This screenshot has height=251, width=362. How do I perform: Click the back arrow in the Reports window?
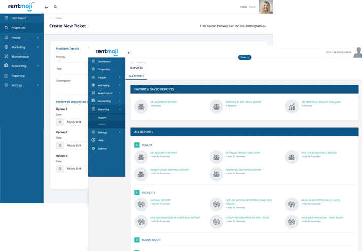tap(129, 53)
